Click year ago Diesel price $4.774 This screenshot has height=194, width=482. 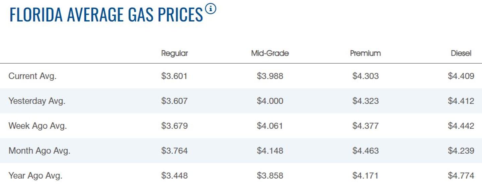pyautogui.click(x=461, y=175)
